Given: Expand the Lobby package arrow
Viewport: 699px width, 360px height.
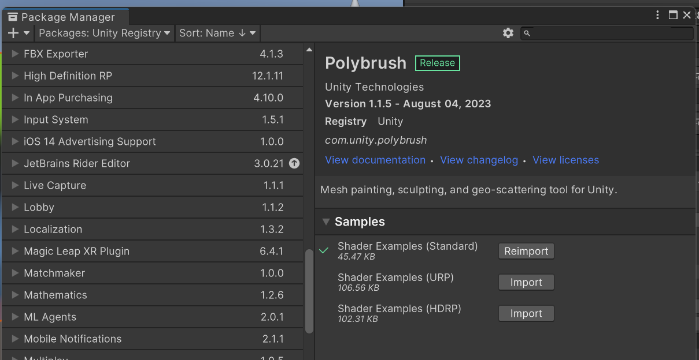Looking at the screenshot, I should click(15, 207).
